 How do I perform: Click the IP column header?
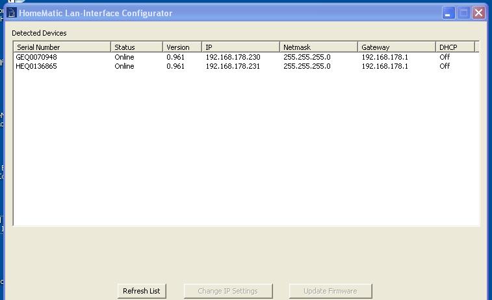pos(240,47)
